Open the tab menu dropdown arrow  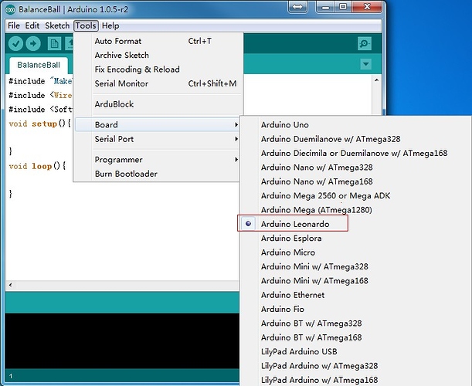[x=365, y=64]
